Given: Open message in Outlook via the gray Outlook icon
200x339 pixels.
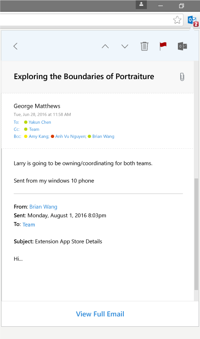Looking at the screenshot, I should coord(182,46).
